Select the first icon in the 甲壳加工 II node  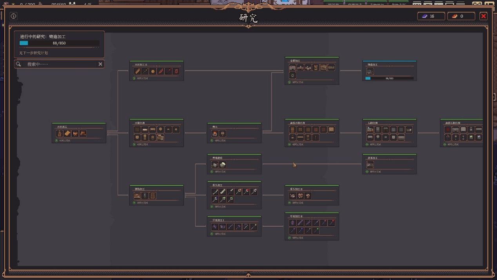click(292, 223)
